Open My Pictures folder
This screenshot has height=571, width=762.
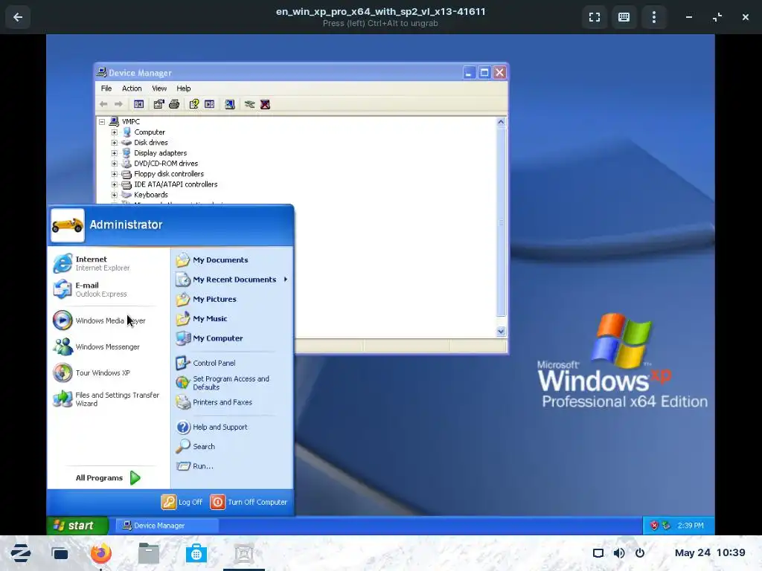(x=231, y=299)
